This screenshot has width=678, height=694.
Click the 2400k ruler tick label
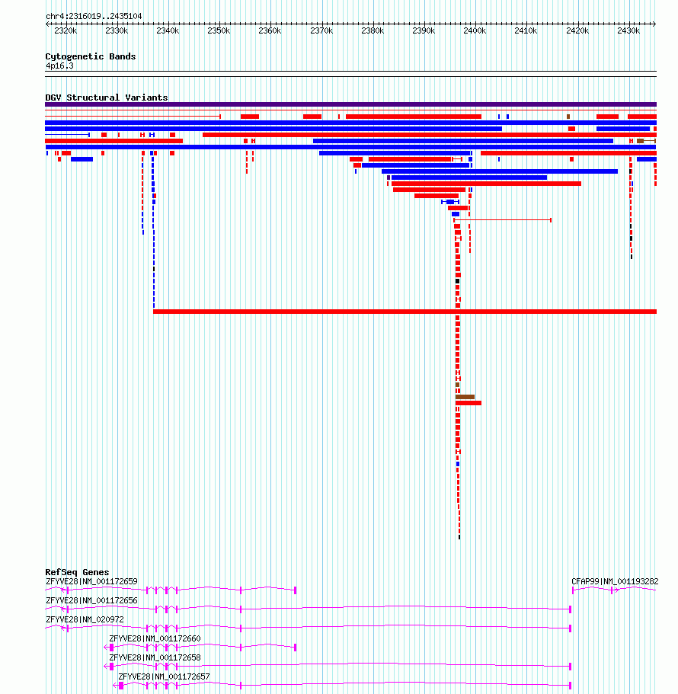475,31
